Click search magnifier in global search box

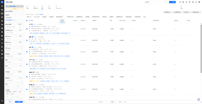click(x=166, y=2)
